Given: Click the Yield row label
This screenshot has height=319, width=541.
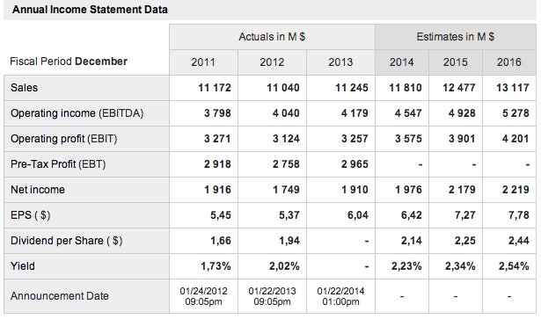Looking at the screenshot, I should click(x=23, y=266).
